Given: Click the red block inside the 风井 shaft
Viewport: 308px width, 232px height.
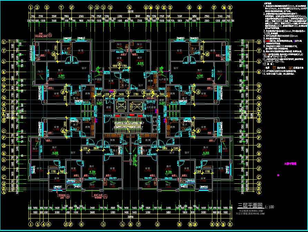Looking at the screenshot, I should tap(132, 115).
